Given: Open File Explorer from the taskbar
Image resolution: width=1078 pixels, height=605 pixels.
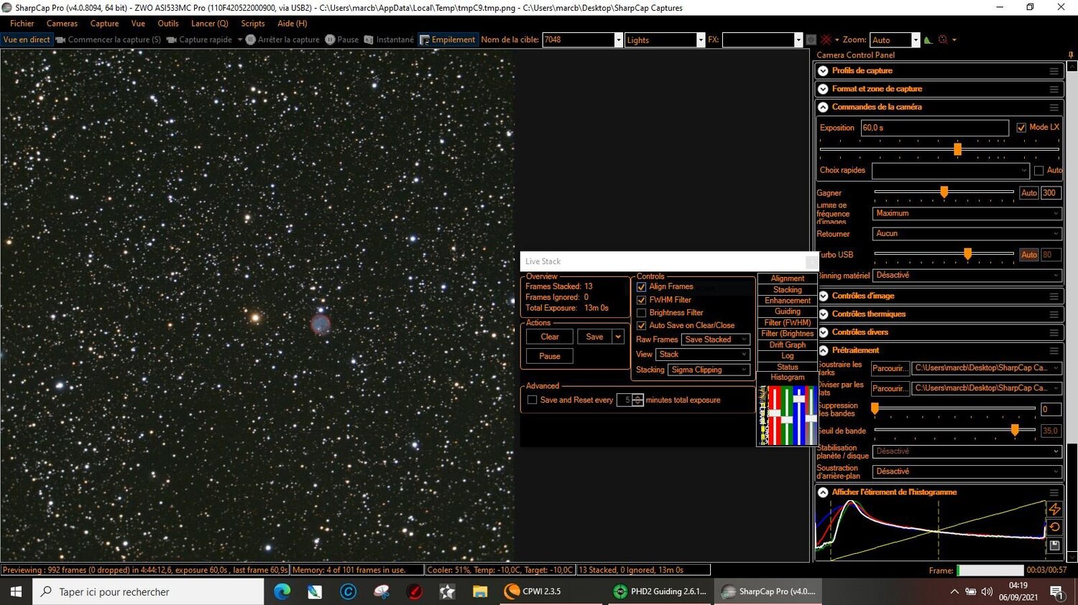Looking at the screenshot, I should (x=480, y=591).
